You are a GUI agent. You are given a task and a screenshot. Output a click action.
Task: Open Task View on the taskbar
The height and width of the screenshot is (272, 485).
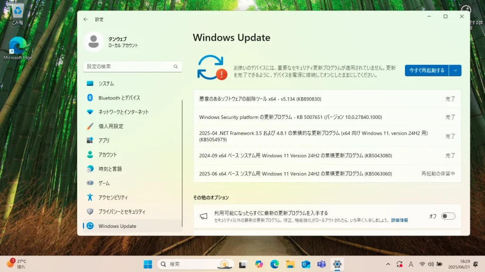tap(242, 264)
